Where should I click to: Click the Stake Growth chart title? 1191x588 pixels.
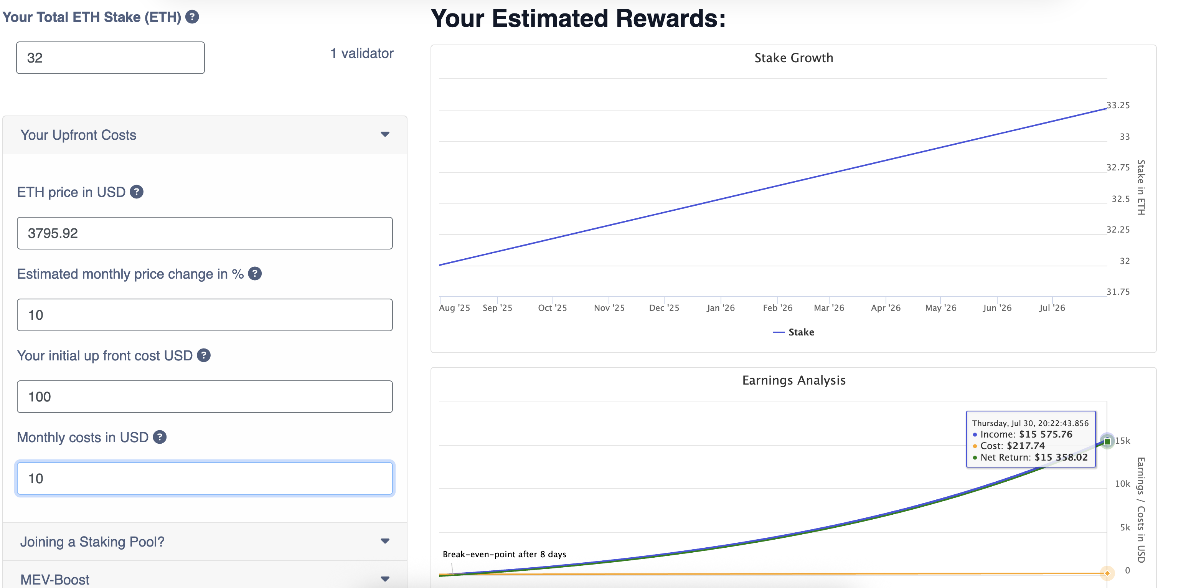pyautogui.click(x=793, y=58)
